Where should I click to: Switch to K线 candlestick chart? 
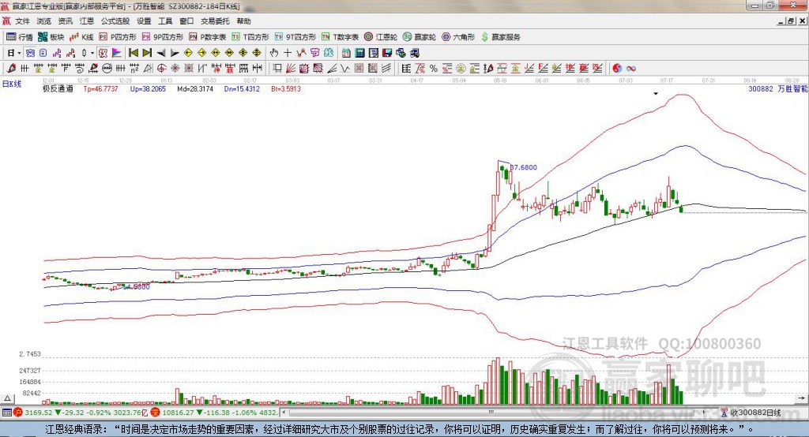click(81, 37)
